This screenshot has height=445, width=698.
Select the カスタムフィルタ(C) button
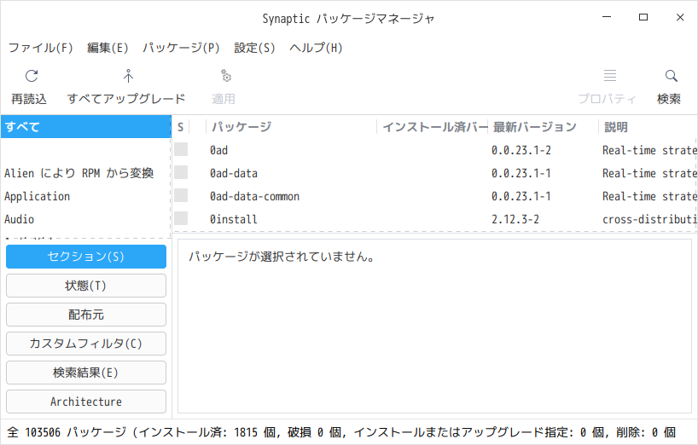[x=86, y=344]
